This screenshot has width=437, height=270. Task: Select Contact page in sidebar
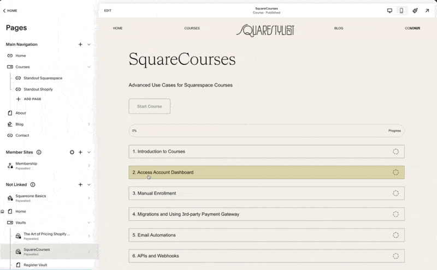click(22, 136)
